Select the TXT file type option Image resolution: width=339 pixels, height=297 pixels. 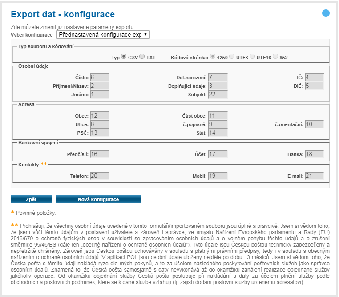(x=142, y=57)
